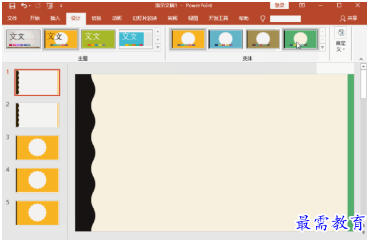Open the 帮助 tab

coord(244,18)
